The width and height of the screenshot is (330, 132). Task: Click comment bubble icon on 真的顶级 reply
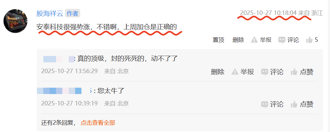(x=264, y=72)
